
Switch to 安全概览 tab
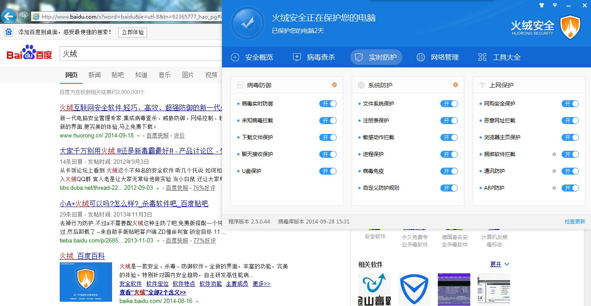[253, 57]
